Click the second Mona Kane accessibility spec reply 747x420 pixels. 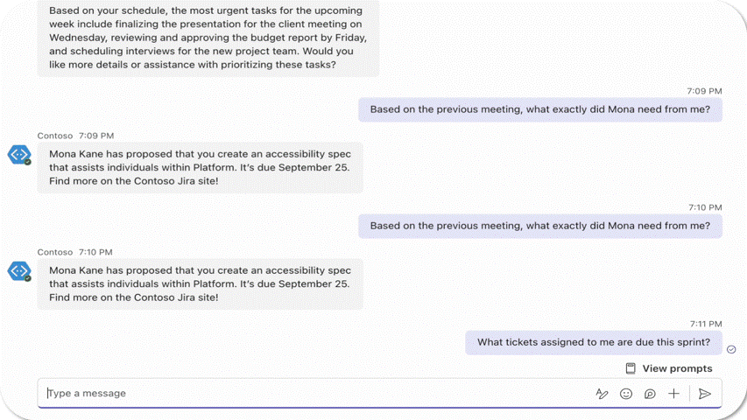click(200, 283)
